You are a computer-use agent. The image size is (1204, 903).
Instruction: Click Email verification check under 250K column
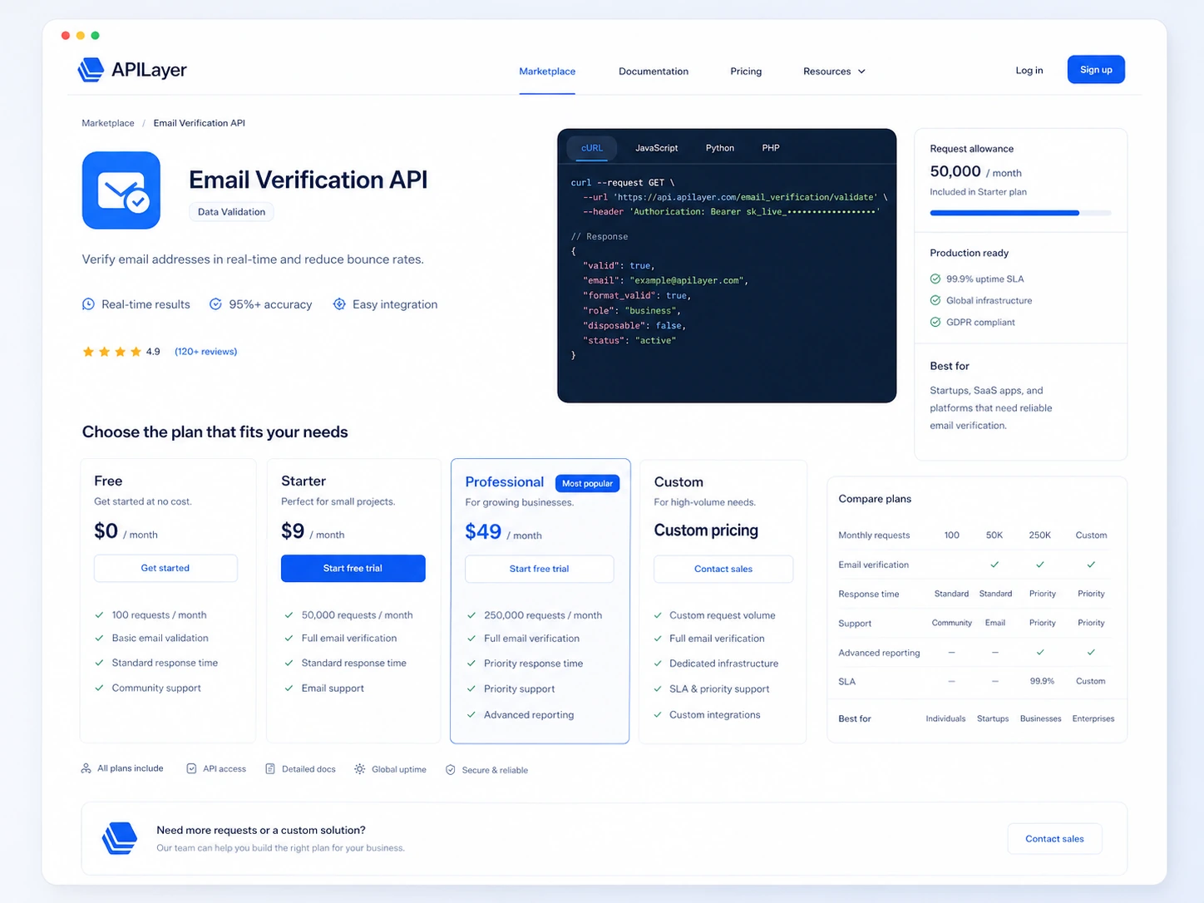(x=1040, y=565)
